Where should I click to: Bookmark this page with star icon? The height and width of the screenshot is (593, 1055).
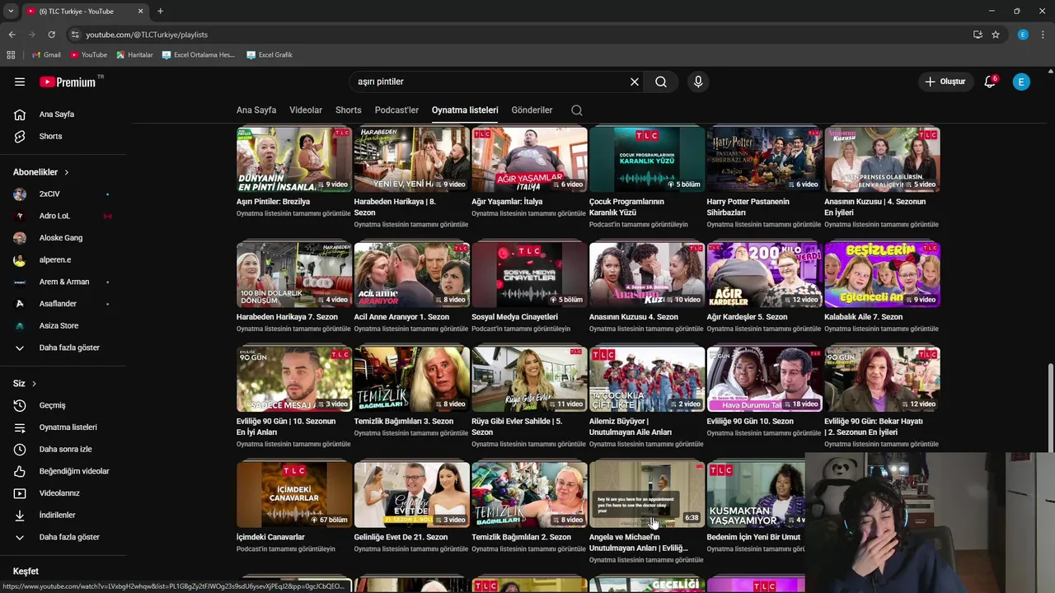pyautogui.click(x=996, y=35)
